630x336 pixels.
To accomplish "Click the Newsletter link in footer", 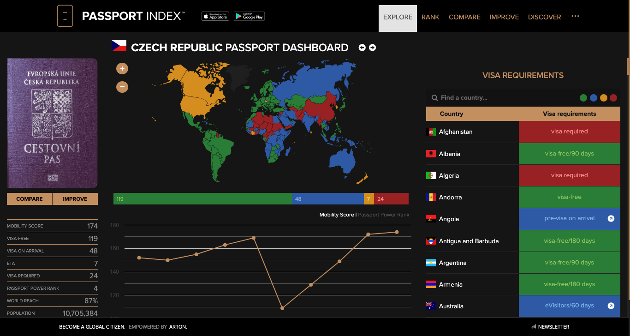I will (x=553, y=327).
